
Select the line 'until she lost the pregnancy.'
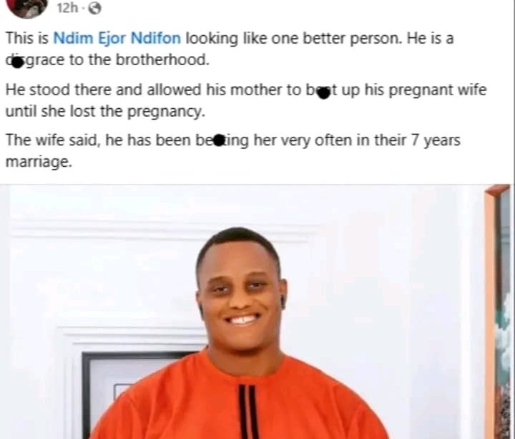105,112
